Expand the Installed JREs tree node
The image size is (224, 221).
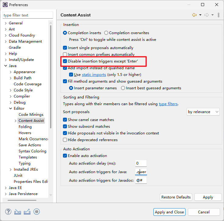coord(11,169)
